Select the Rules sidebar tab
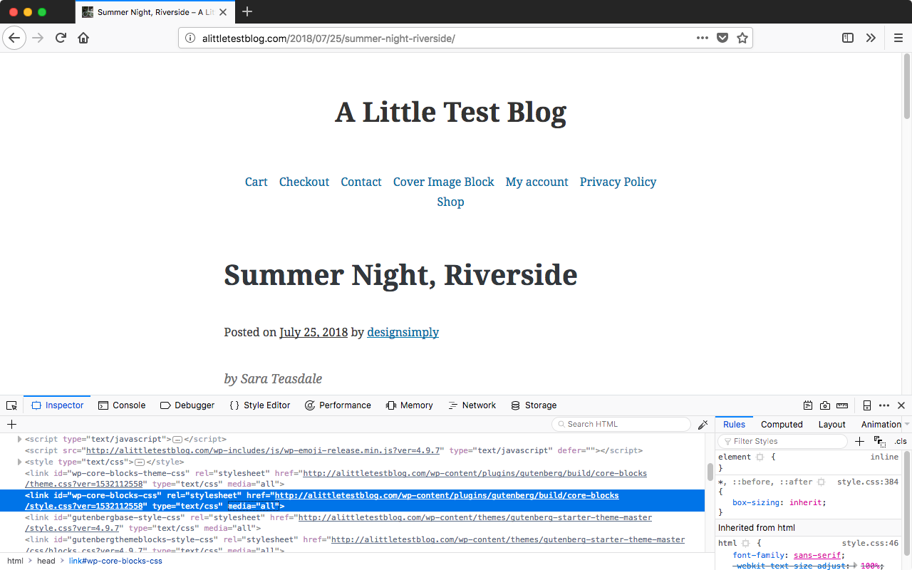The height and width of the screenshot is (570, 912). (x=734, y=424)
